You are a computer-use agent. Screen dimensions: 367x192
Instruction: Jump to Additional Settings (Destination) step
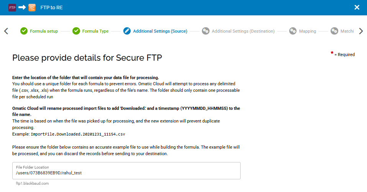[x=243, y=31]
